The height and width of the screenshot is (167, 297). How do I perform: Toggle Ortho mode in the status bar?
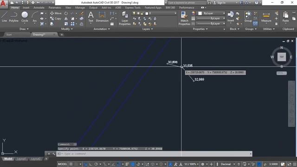click(x=91, y=164)
